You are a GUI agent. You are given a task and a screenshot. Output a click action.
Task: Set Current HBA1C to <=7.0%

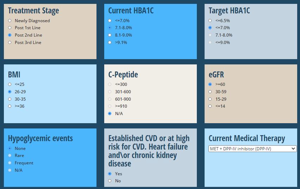110,21
